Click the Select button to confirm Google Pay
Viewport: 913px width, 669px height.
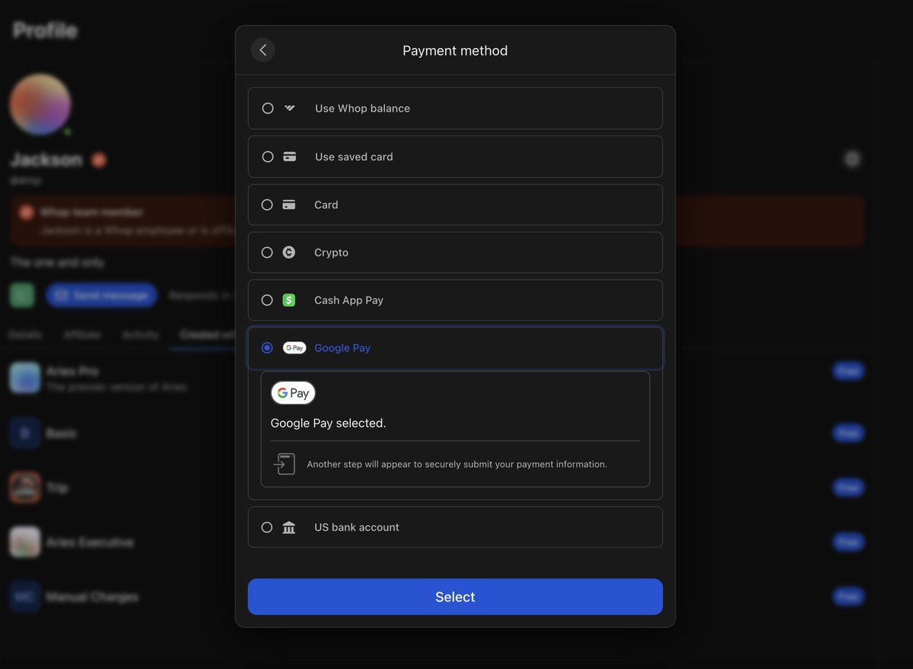point(455,597)
